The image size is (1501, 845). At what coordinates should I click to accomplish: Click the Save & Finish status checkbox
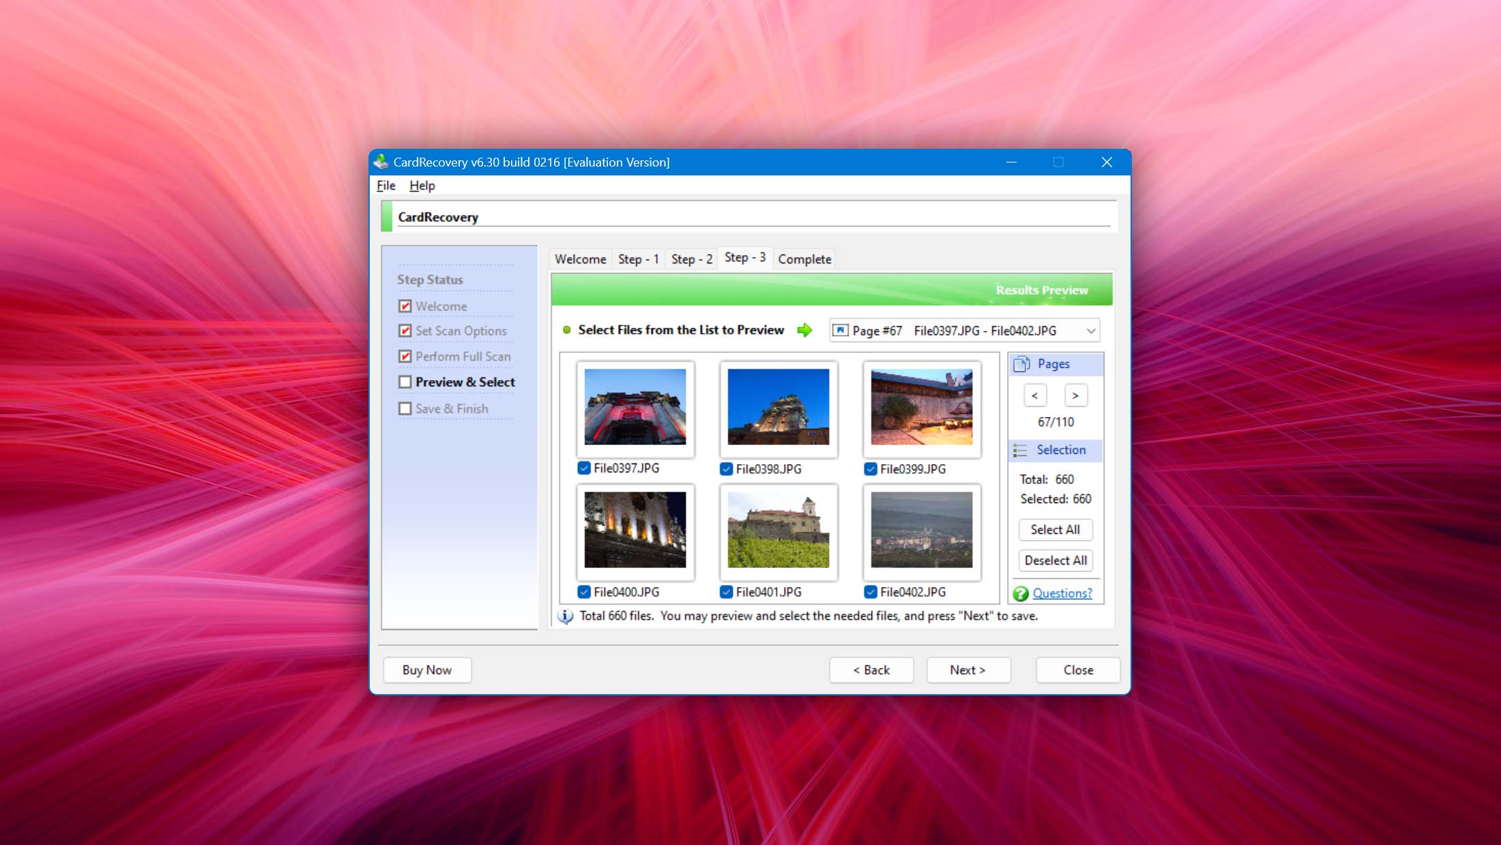click(x=405, y=408)
